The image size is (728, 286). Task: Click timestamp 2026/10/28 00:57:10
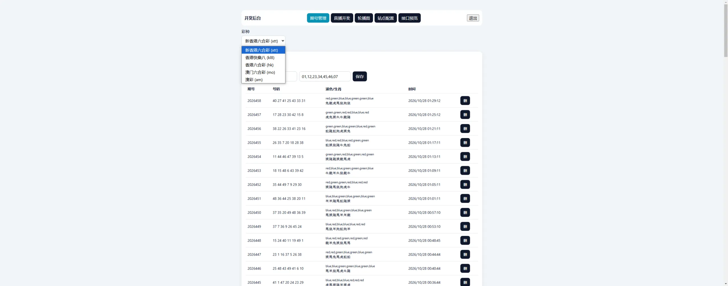(x=424, y=212)
